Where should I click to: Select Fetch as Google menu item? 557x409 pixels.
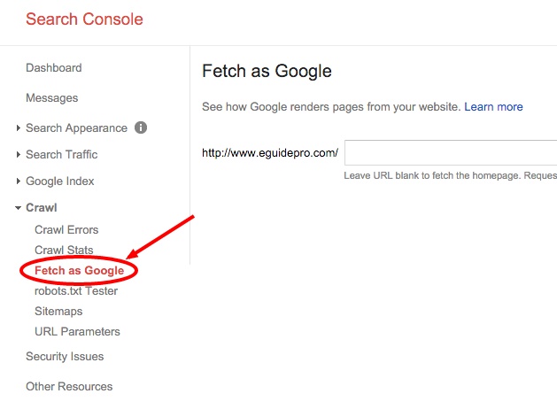79,271
